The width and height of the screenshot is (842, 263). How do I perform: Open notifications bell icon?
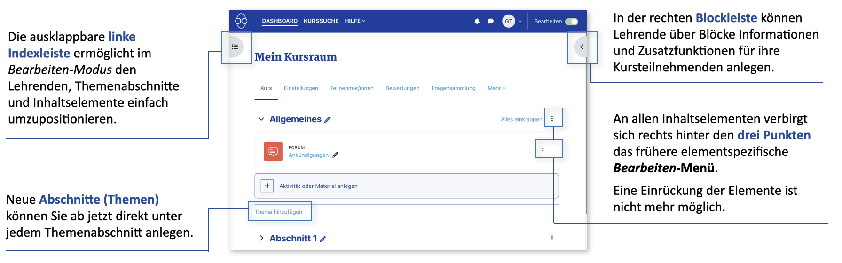pos(477,21)
